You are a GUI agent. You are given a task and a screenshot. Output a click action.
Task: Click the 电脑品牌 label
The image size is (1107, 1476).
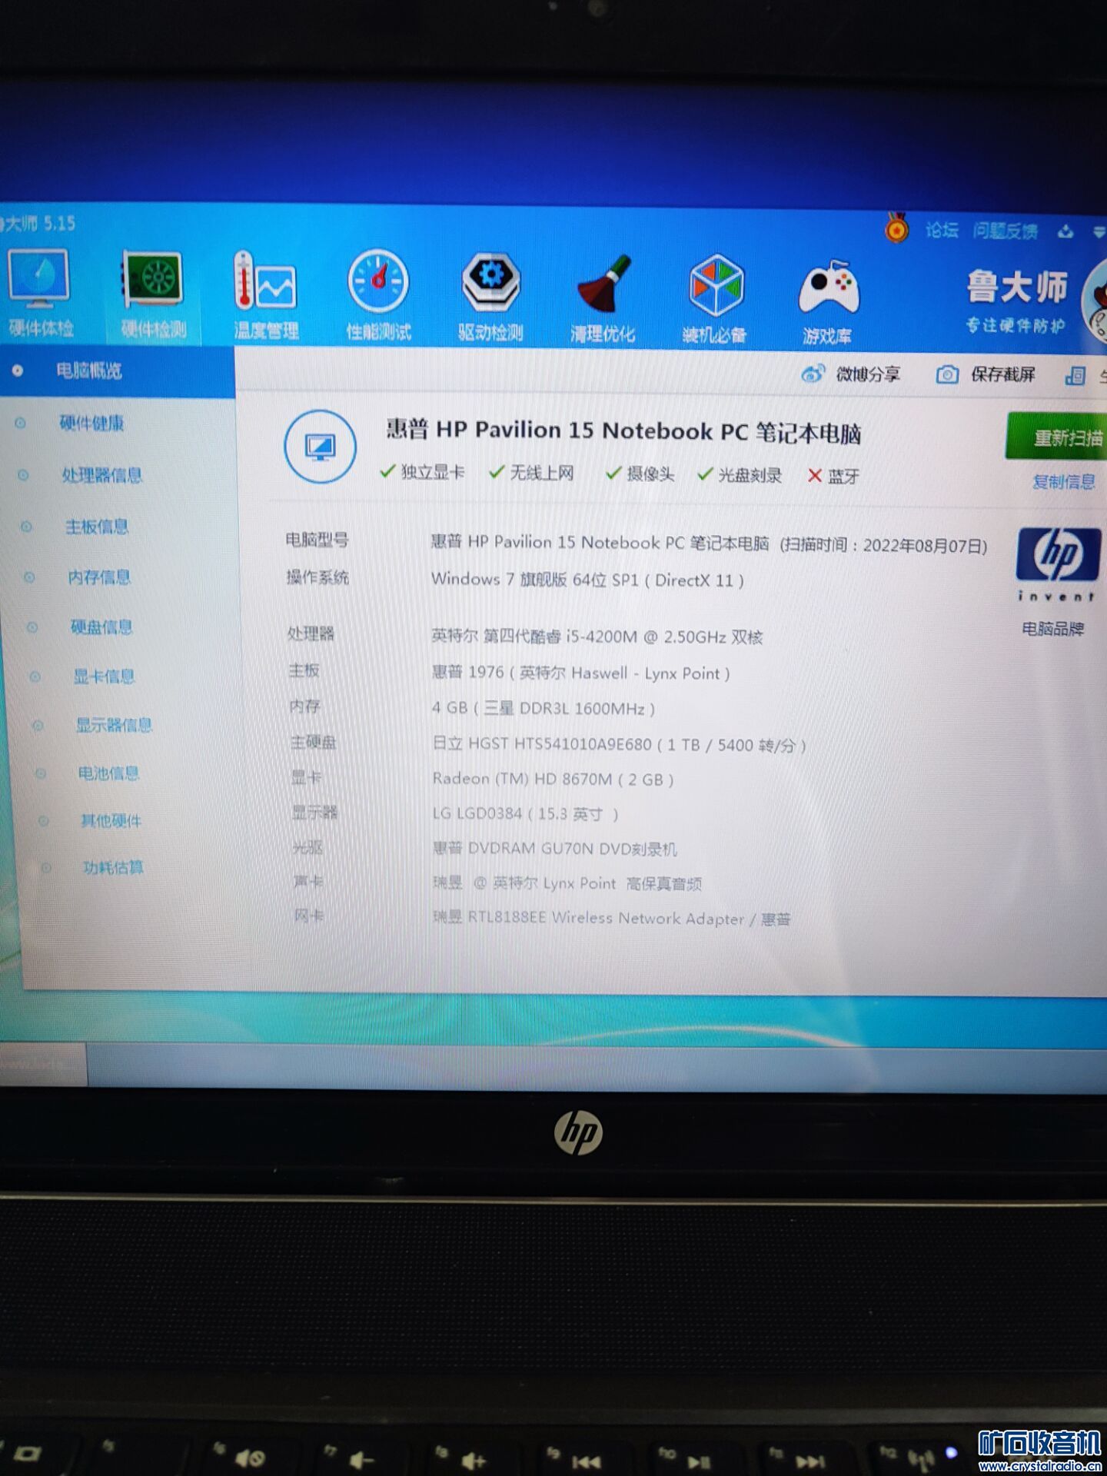(x=1052, y=630)
